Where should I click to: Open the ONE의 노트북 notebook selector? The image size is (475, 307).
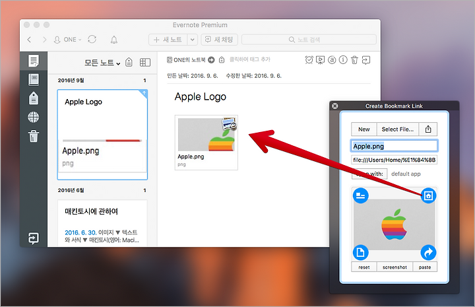point(186,60)
